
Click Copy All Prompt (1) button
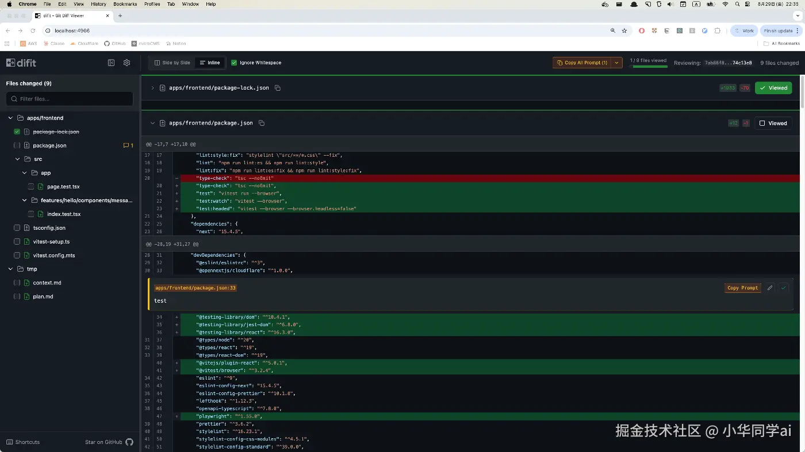(x=582, y=63)
